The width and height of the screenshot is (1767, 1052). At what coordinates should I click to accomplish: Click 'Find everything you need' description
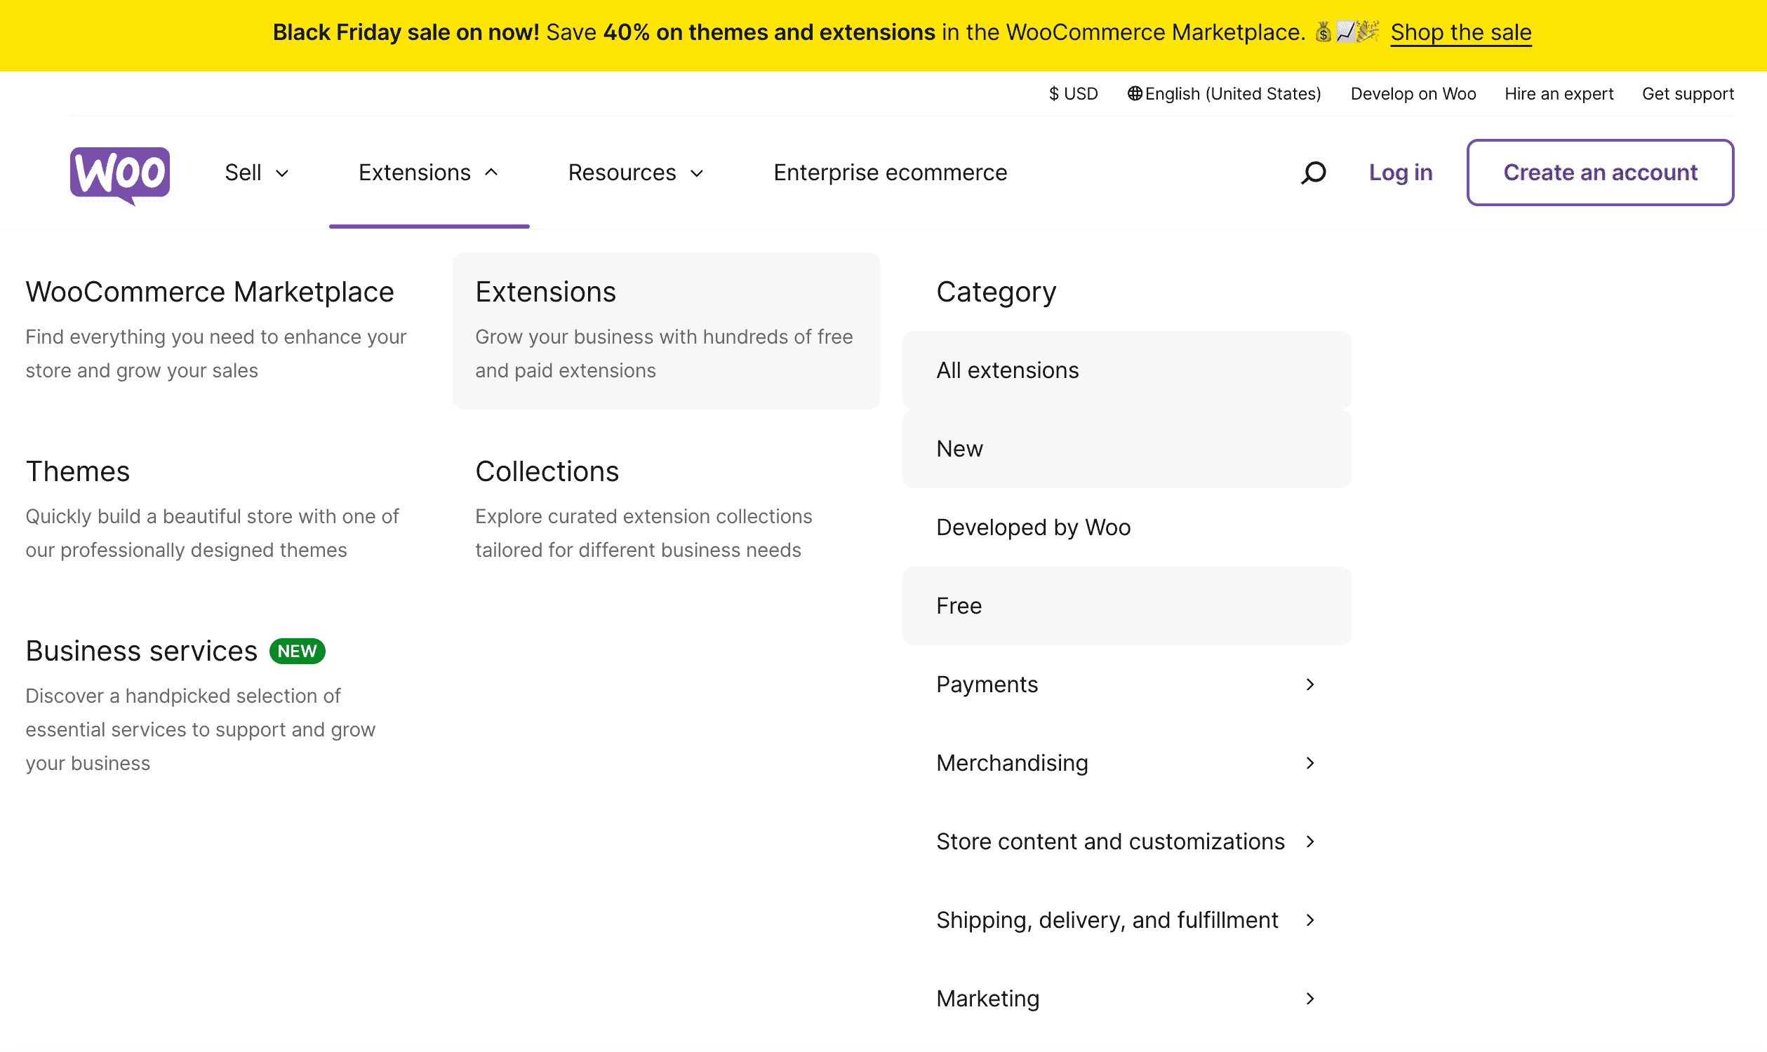[x=215, y=353]
